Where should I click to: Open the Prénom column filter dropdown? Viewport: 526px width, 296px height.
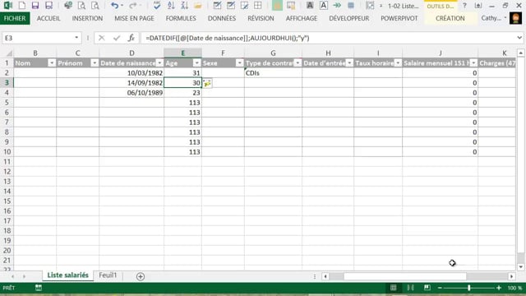pyautogui.click(x=95, y=63)
